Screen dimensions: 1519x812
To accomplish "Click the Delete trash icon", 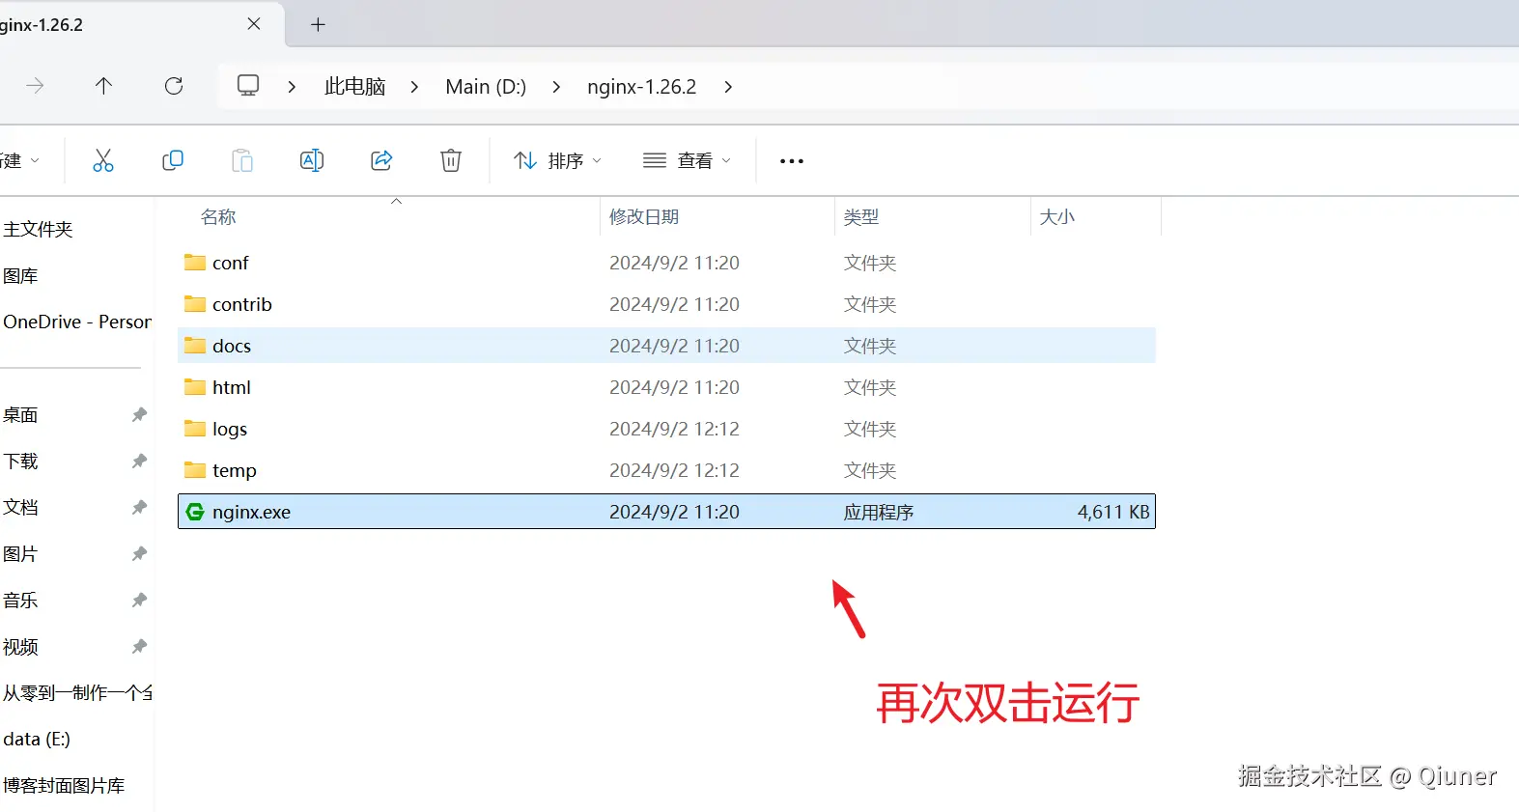I will tap(451, 160).
